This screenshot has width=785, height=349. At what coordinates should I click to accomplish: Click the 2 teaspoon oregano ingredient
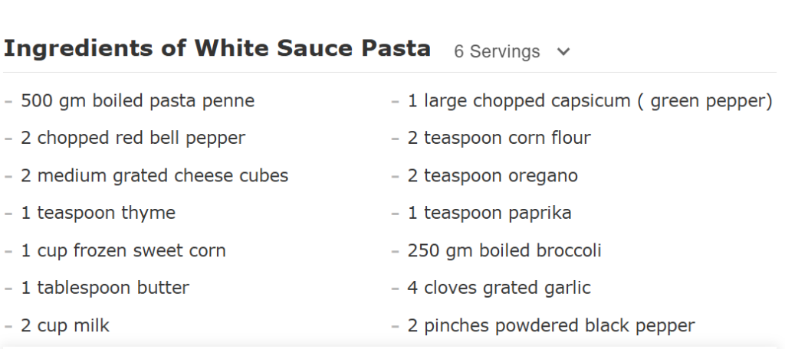492,175
